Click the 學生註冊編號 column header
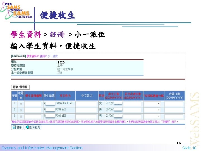The width and height of the screenshot is (201, 151). pos(33,96)
